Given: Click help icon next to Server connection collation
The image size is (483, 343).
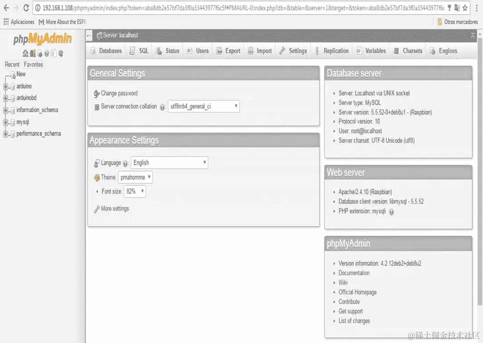Looking at the screenshot, I should coord(162,107).
